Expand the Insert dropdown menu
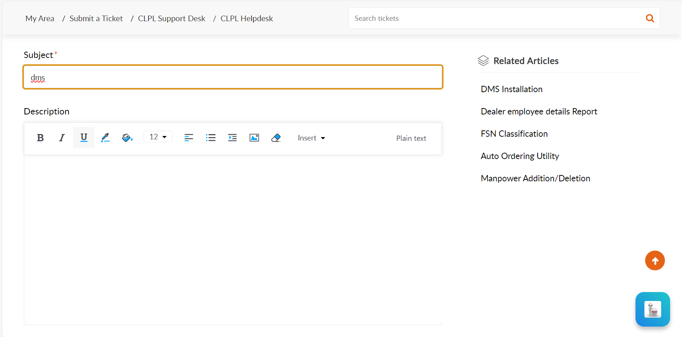The image size is (682, 337). click(x=311, y=138)
